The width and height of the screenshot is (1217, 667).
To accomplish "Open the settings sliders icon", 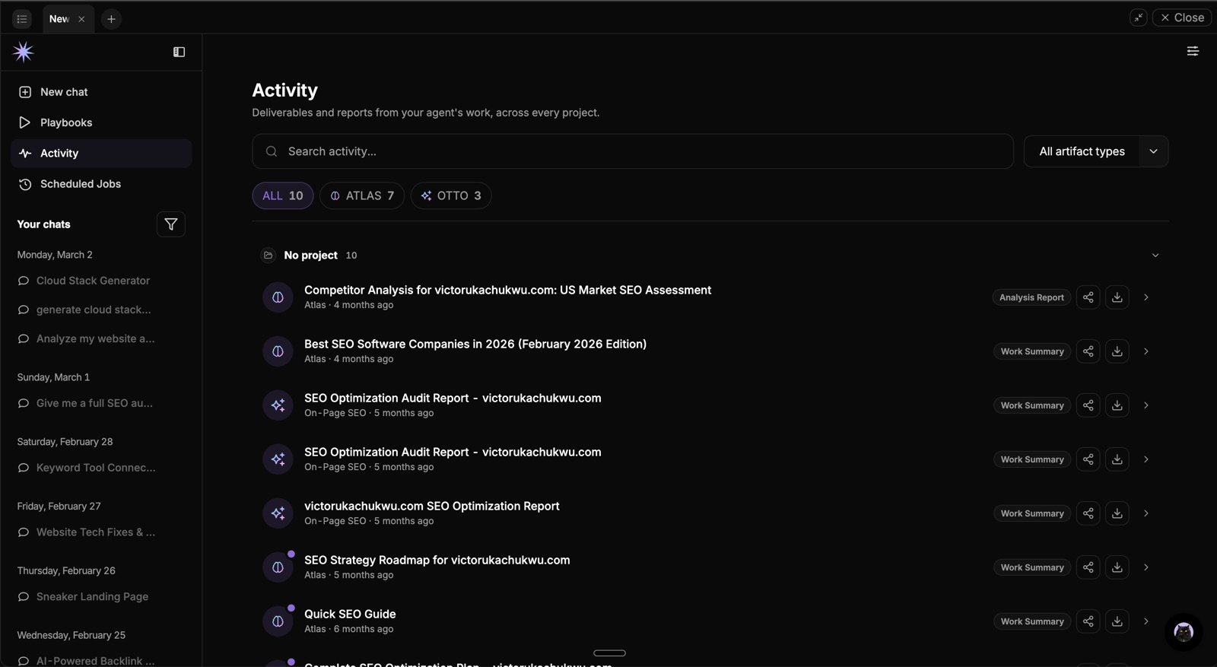I will (x=1193, y=51).
